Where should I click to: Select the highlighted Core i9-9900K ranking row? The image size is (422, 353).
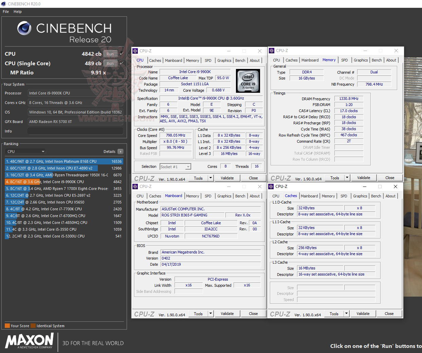click(x=64, y=182)
